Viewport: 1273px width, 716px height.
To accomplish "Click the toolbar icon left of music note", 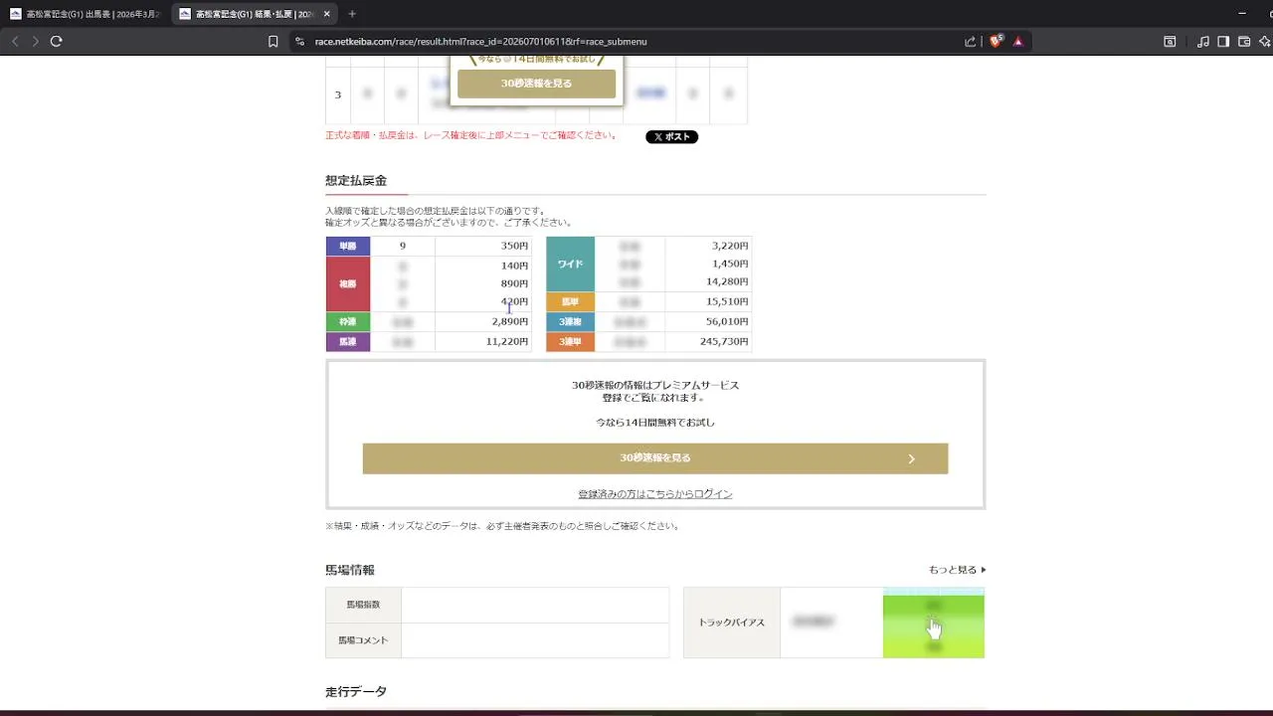I will point(1171,42).
